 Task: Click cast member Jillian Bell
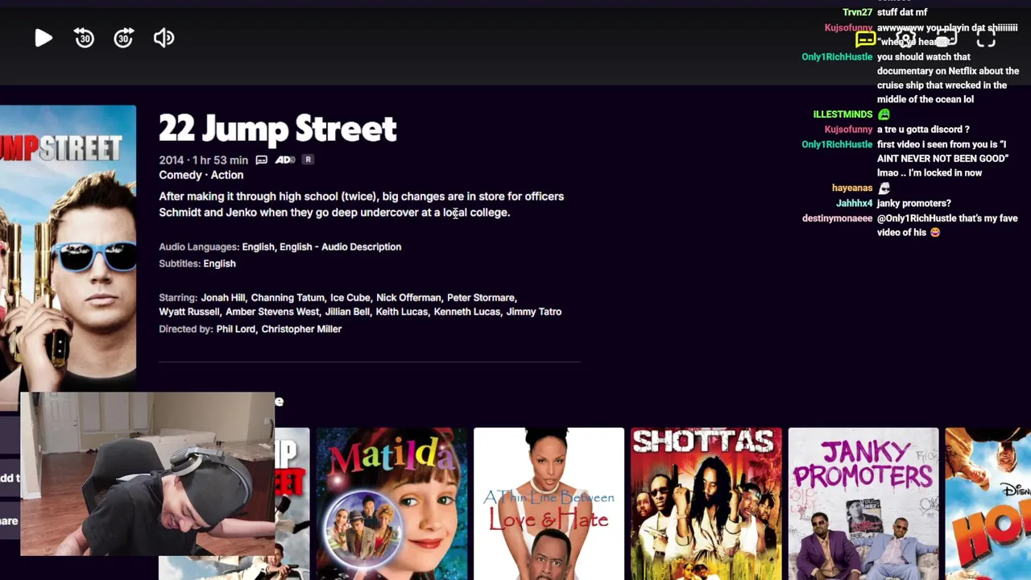(347, 312)
